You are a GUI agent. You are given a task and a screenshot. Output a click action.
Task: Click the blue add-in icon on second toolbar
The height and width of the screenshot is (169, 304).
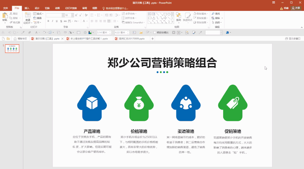point(228,33)
